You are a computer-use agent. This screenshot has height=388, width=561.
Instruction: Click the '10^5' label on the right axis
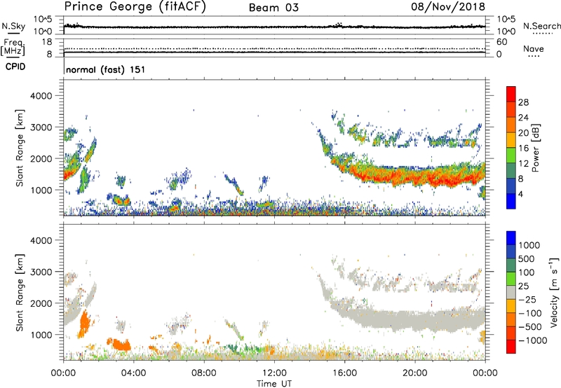click(x=506, y=20)
